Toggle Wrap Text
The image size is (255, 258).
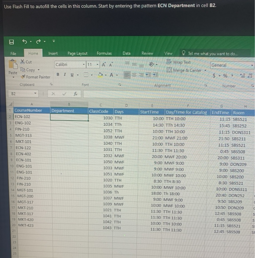[178, 62]
